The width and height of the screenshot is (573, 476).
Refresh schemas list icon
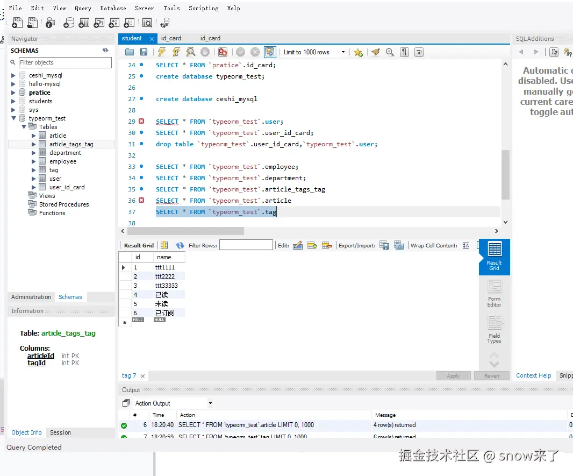[105, 50]
